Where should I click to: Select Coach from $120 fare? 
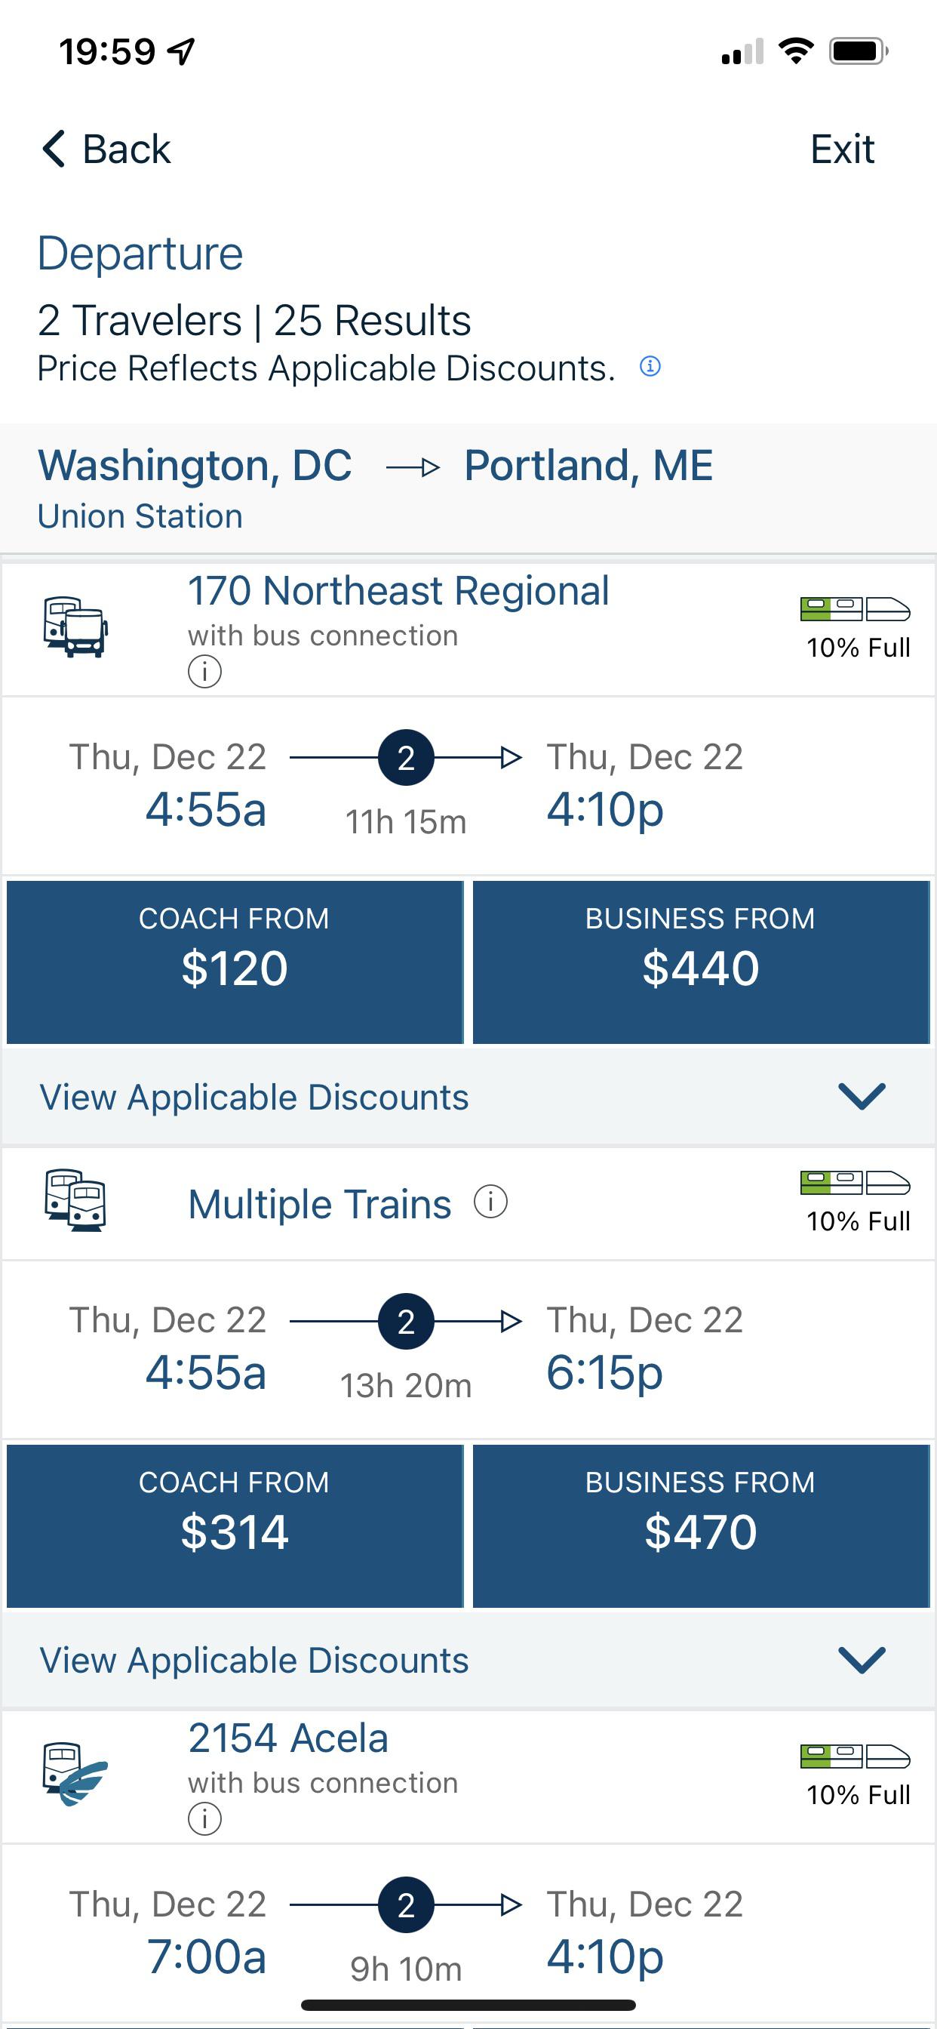pyautogui.click(x=235, y=962)
